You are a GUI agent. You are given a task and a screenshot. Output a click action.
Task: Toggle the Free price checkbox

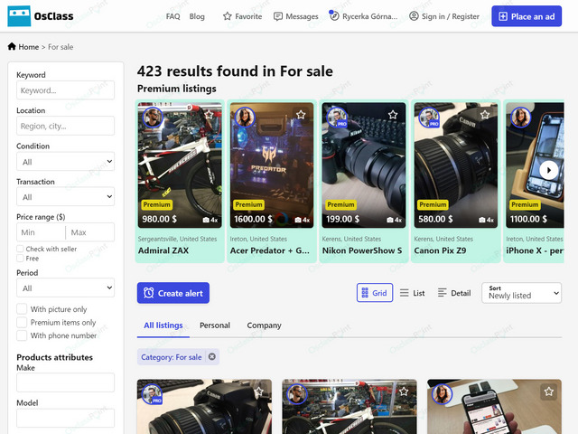20,259
